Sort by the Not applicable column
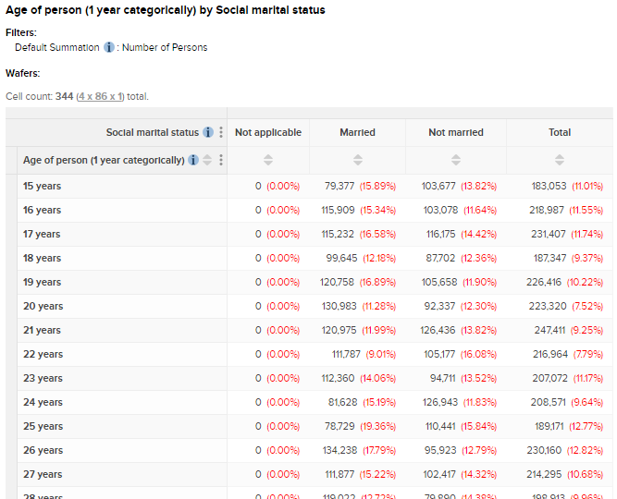This screenshot has width=617, height=499. point(268,160)
